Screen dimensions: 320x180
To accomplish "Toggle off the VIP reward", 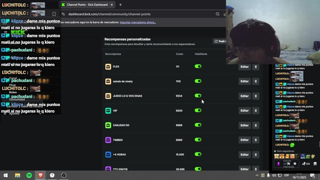I will point(198,110).
